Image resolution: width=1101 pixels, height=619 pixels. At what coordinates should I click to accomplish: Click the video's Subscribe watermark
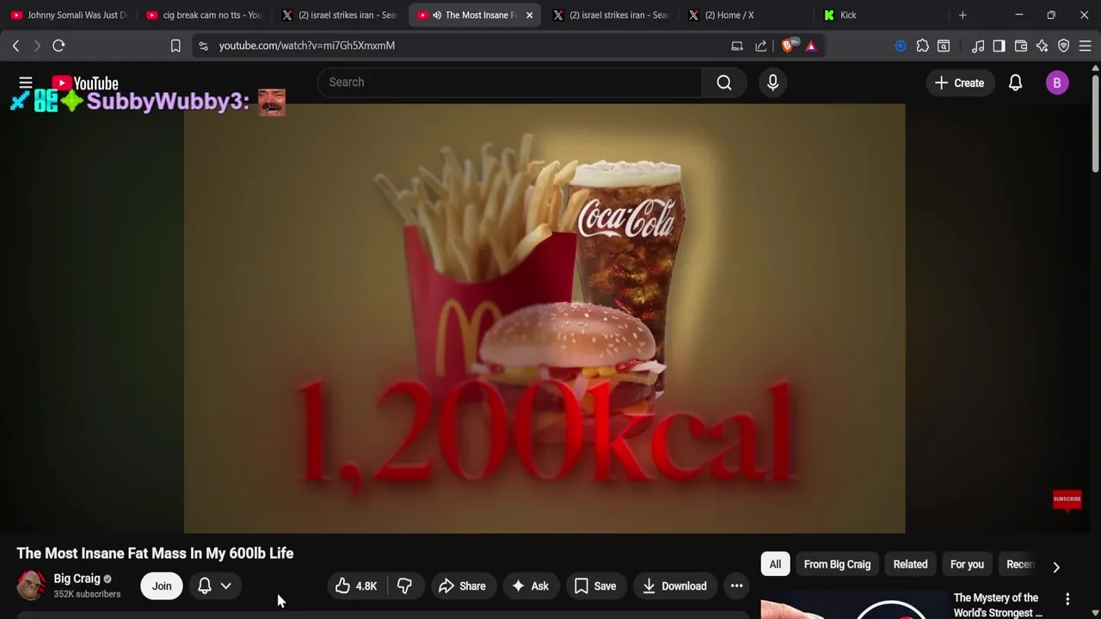pos(1067,499)
